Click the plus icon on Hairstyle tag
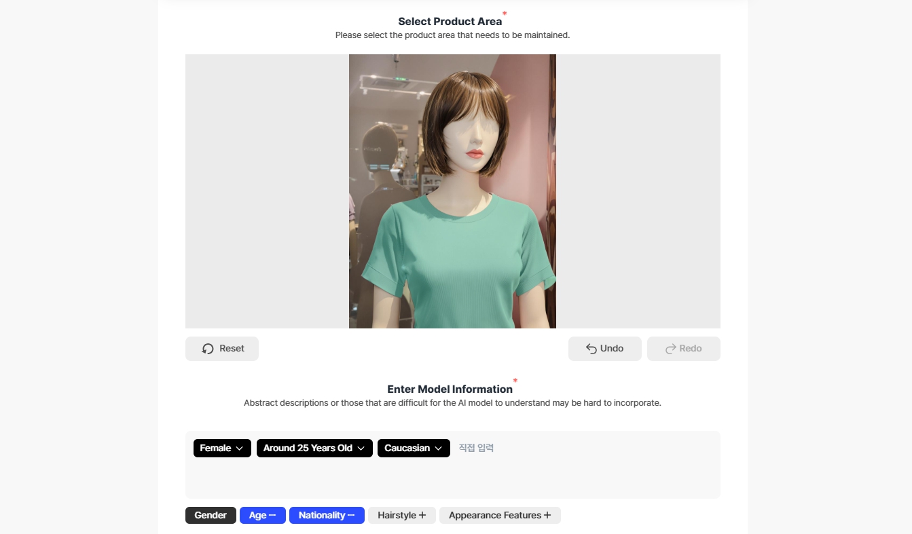912x534 pixels. [422, 515]
